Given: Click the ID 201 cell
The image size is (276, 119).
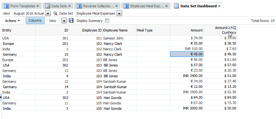Looking at the screenshot, I should 52,43.
